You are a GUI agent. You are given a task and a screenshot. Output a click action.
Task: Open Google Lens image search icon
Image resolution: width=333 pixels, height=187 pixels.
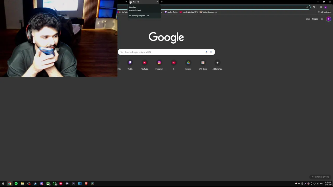click(x=211, y=52)
